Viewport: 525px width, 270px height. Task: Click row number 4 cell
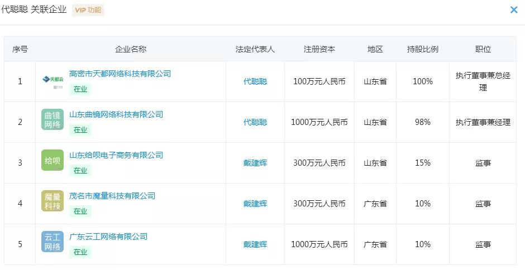click(20, 204)
